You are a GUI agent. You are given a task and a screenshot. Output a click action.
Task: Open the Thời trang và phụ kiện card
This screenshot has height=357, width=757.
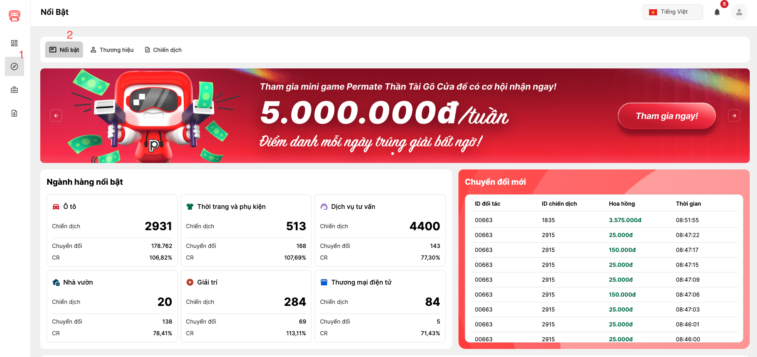tap(246, 230)
